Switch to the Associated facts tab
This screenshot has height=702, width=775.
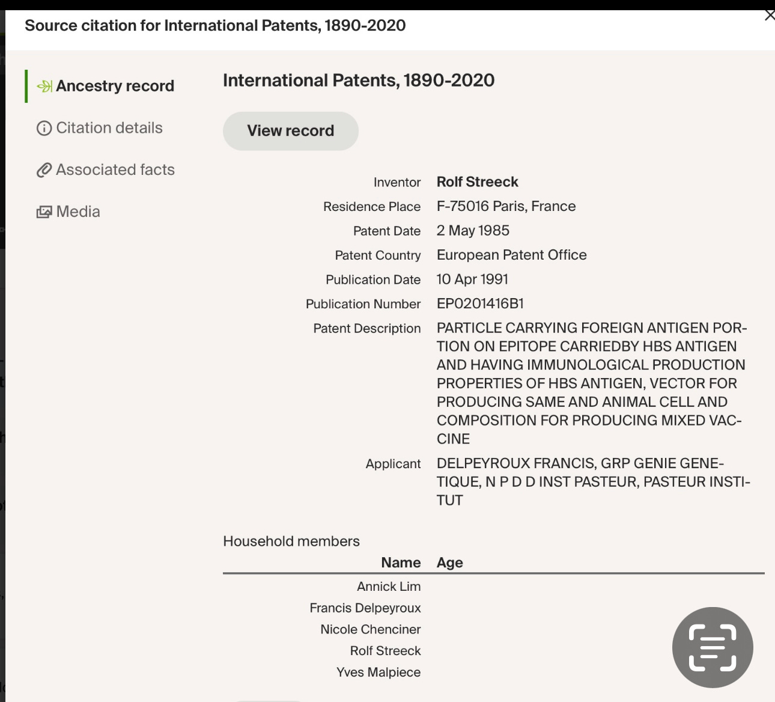106,170
